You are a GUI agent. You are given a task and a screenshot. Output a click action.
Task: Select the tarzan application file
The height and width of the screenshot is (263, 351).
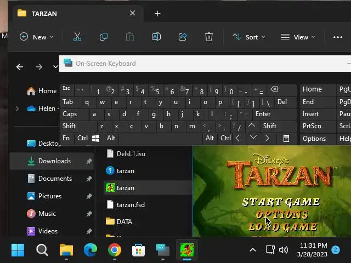[148, 188]
